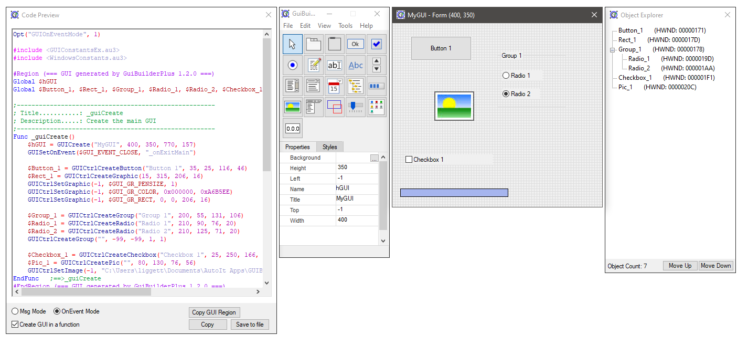Click the Copy button in Code Preview
Viewport: 748px width, 345px height.
point(208,325)
